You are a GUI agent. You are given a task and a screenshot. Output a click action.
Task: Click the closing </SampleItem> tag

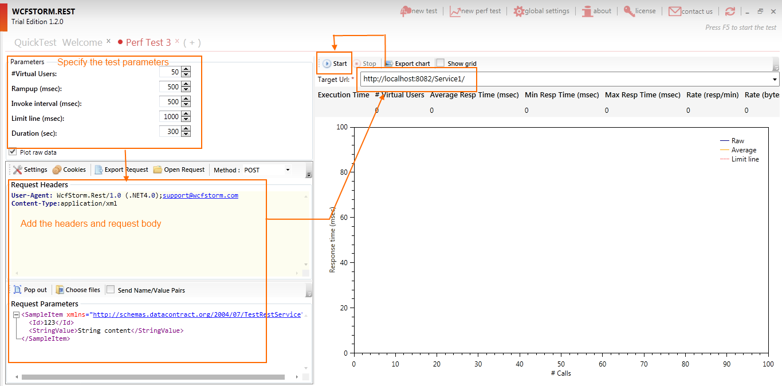pyautogui.click(x=46, y=338)
